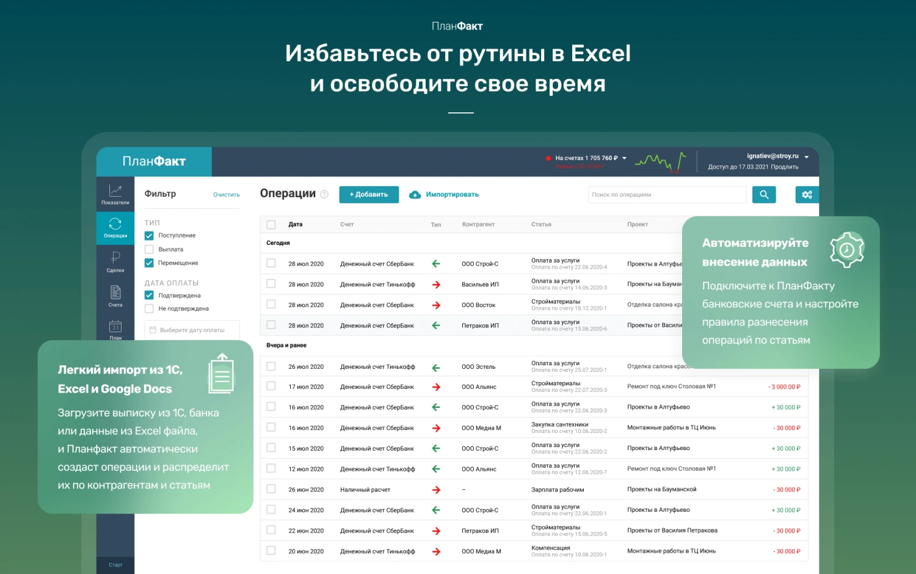
Task: Open the Счета document icon in sidebar
Action: coord(115,292)
